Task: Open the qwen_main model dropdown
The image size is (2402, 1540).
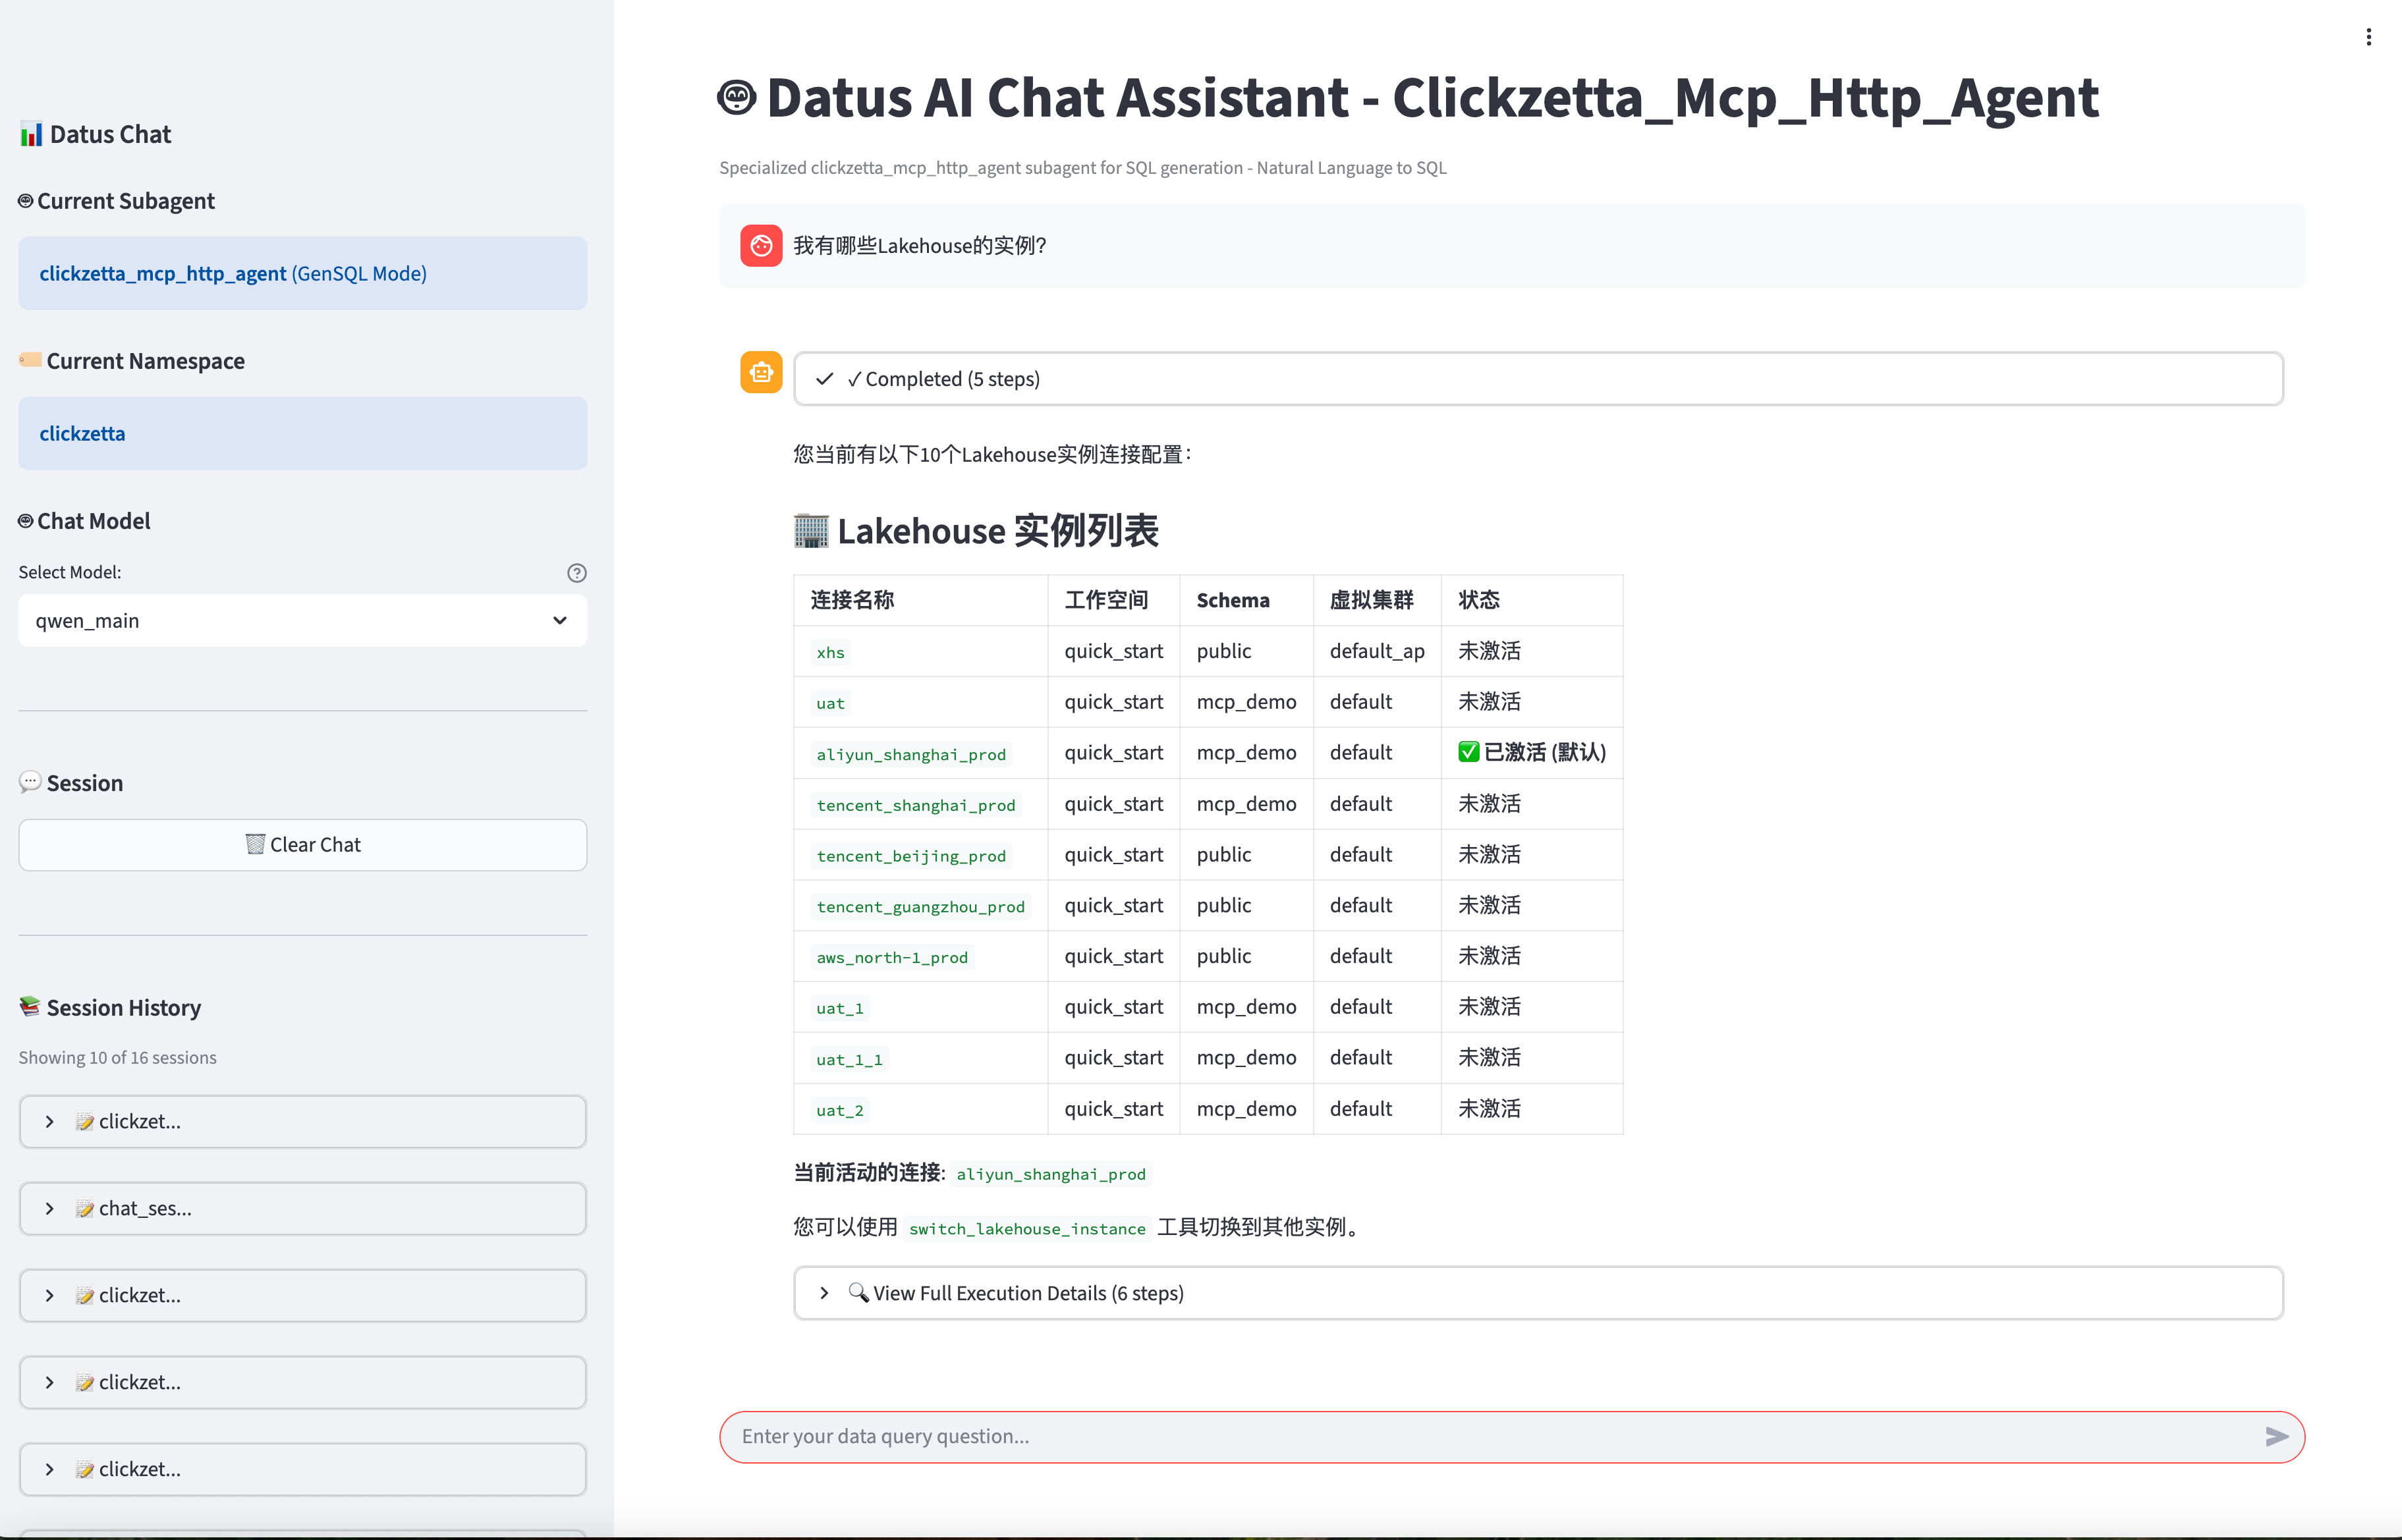Action: 302,621
